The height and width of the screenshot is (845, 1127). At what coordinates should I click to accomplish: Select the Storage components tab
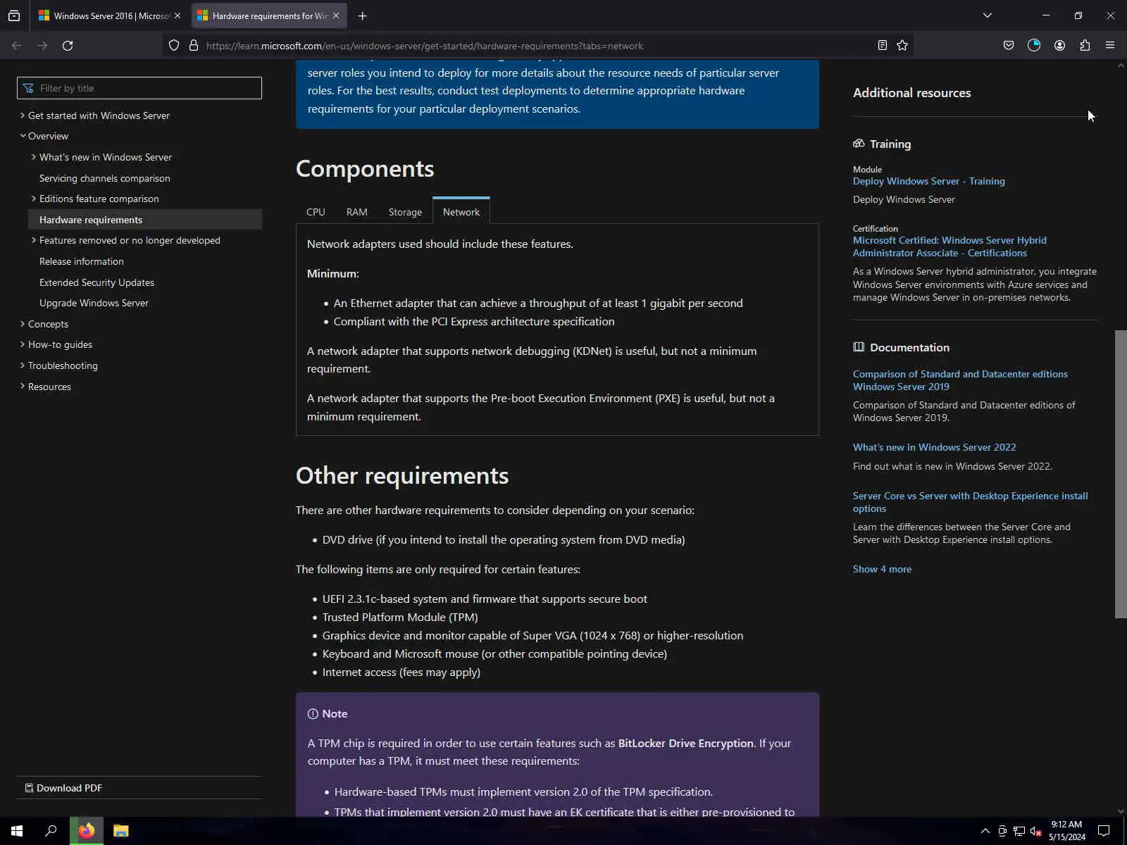coord(405,212)
